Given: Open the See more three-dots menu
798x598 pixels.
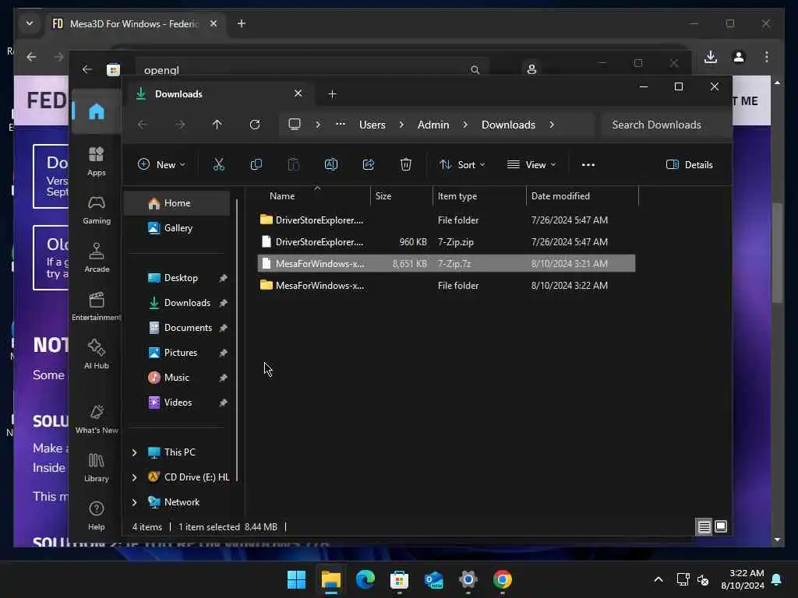Looking at the screenshot, I should pos(588,165).
